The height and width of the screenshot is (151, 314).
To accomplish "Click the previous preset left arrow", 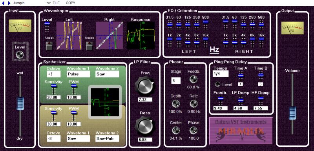I will [3, 3].
